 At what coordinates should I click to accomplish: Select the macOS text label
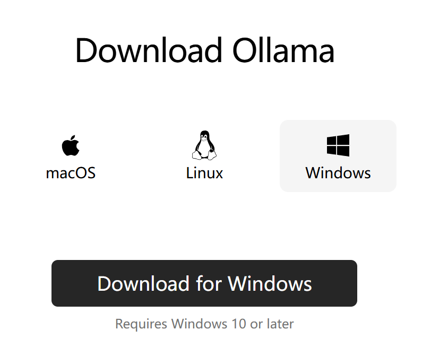coord(71,173)
